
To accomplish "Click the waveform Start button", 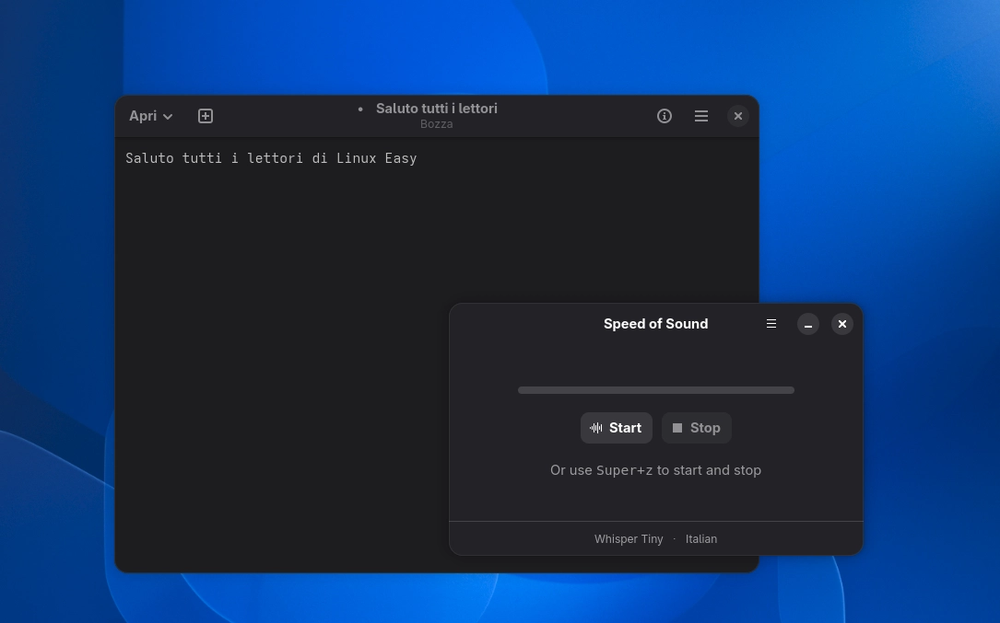I will point(616,428).
